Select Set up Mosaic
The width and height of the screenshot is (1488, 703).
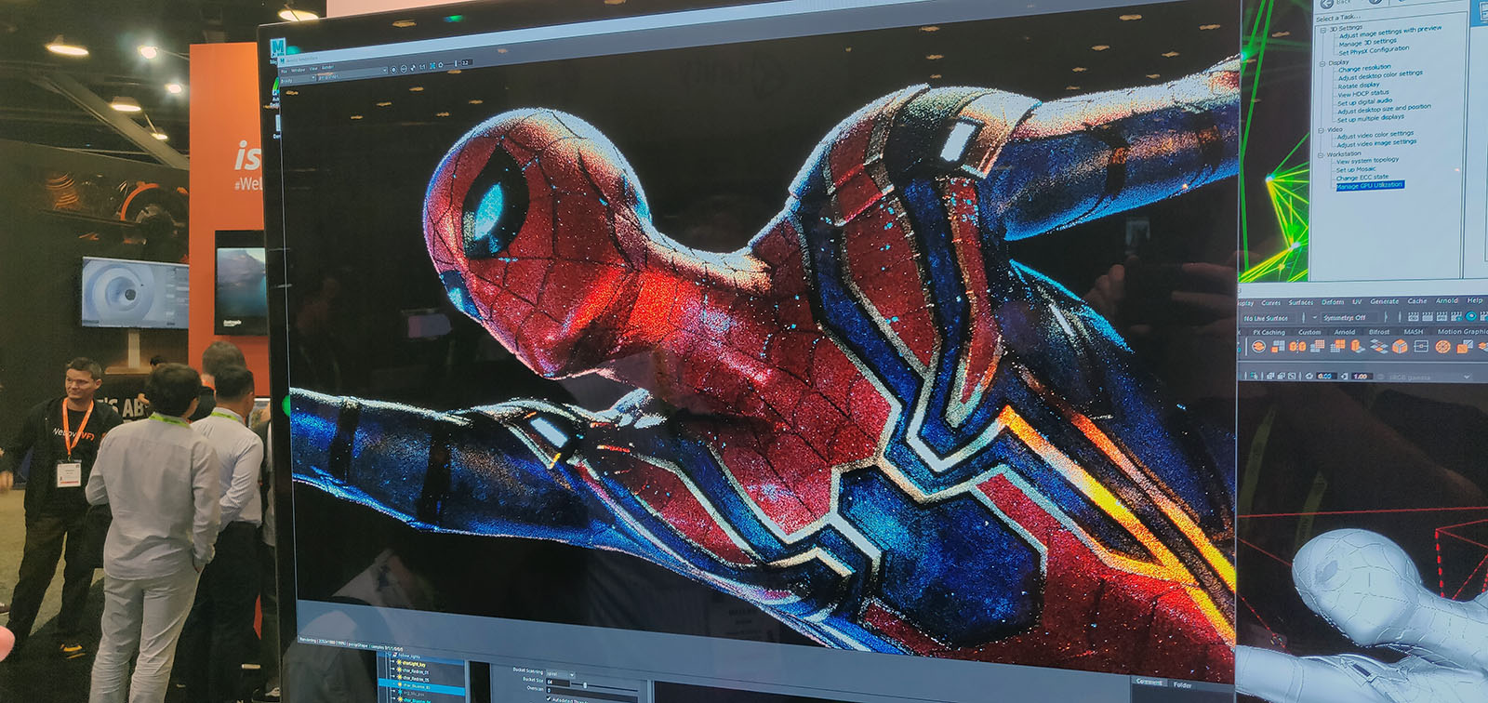[1356, 169]
